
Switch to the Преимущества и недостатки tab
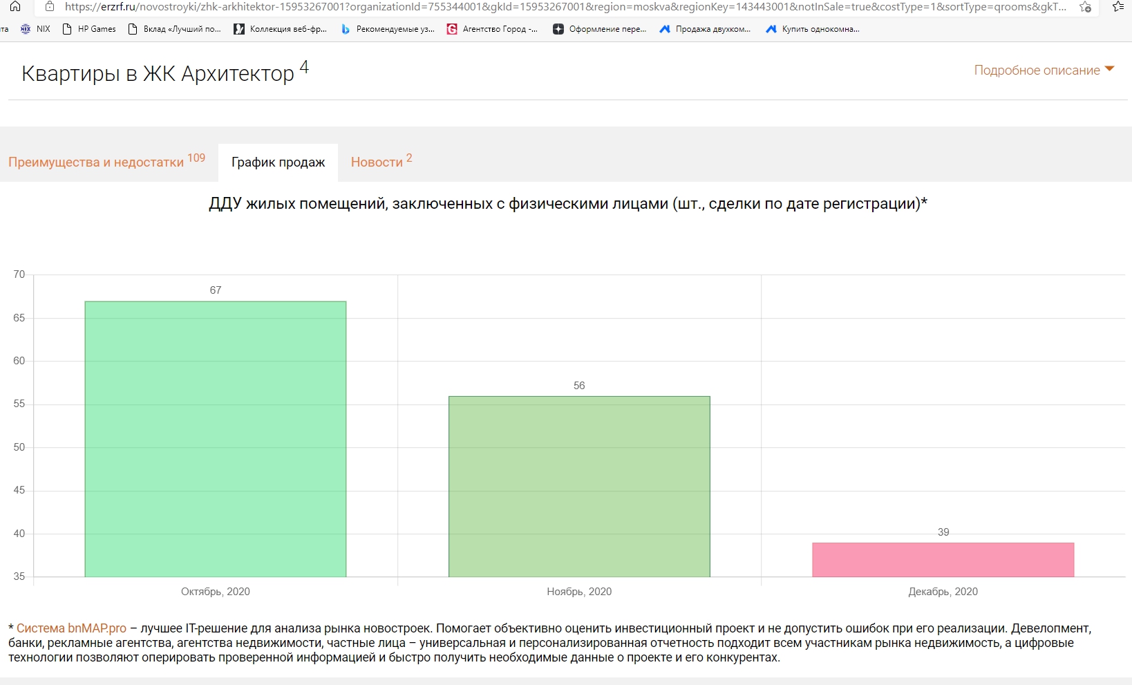(x=106, y=162)
